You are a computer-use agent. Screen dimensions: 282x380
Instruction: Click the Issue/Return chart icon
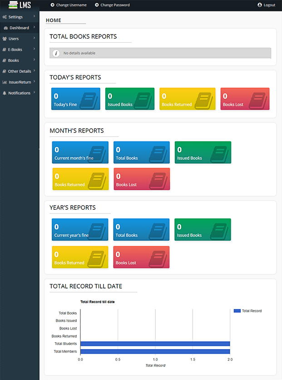5,82
